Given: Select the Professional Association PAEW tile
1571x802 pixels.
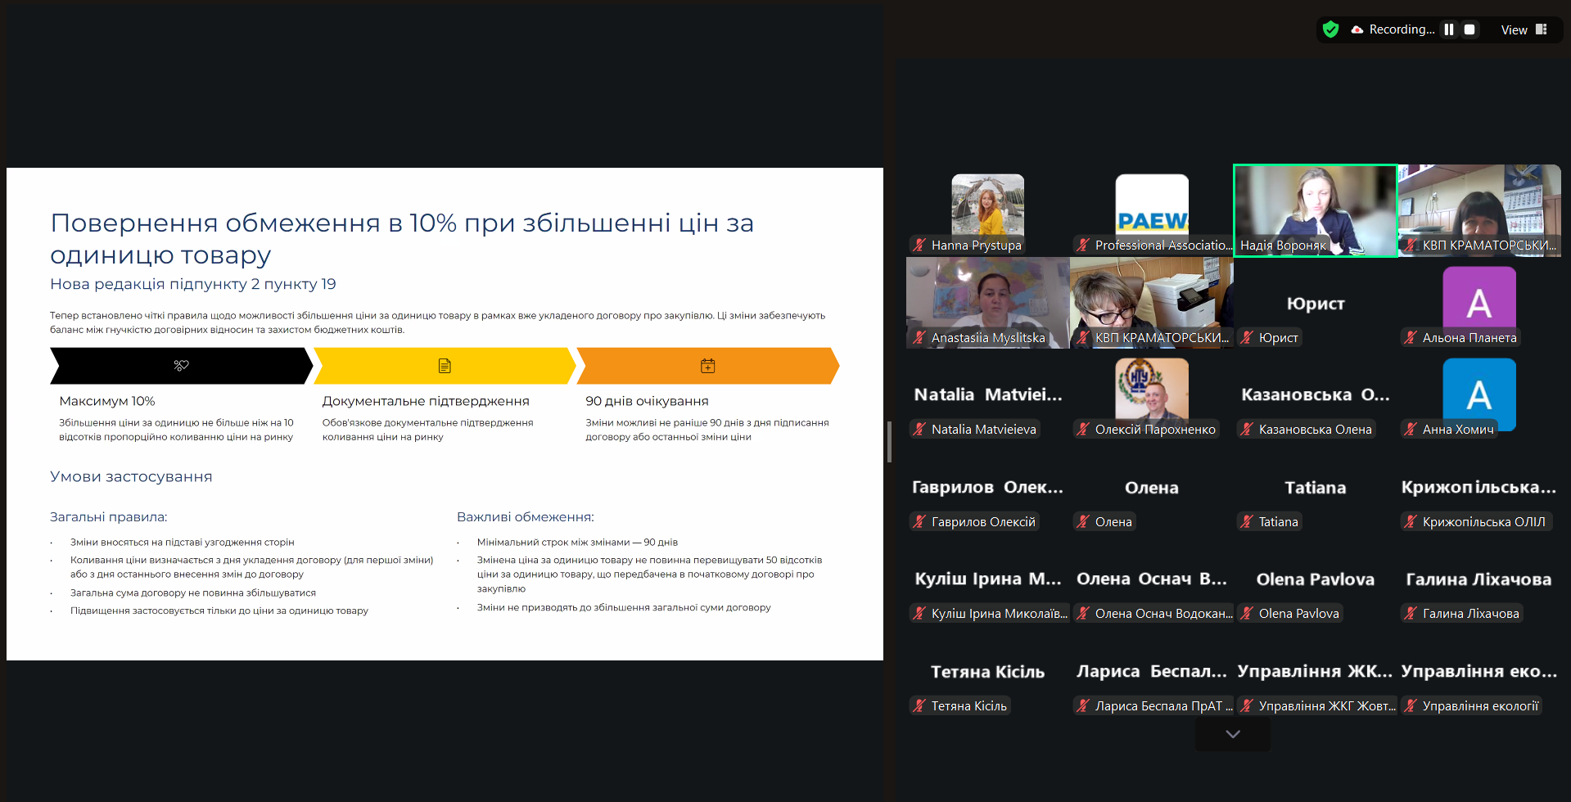Looking at the screenshot, I should (x=1151, y=210).
